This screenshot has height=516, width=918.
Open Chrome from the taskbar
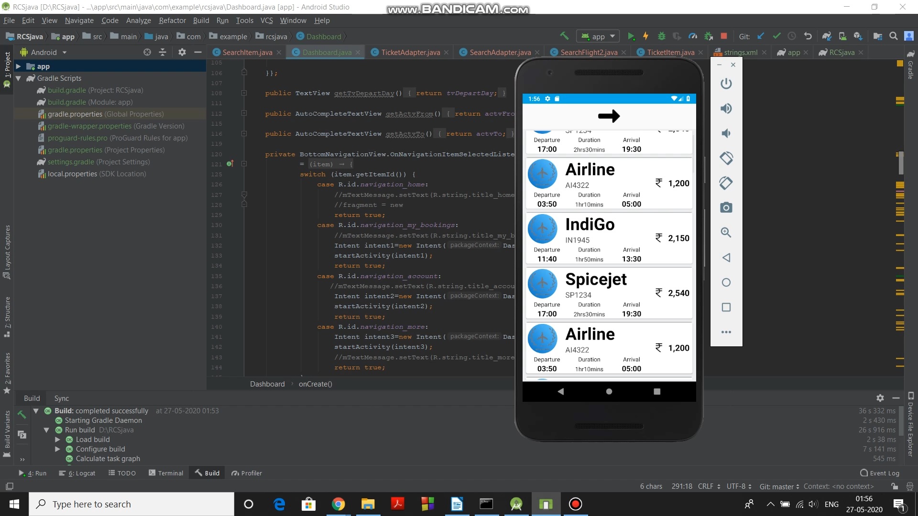click(339, 504)
